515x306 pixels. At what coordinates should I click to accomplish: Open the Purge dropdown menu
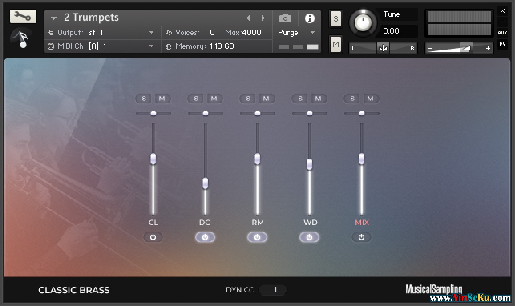click(313, 32)
